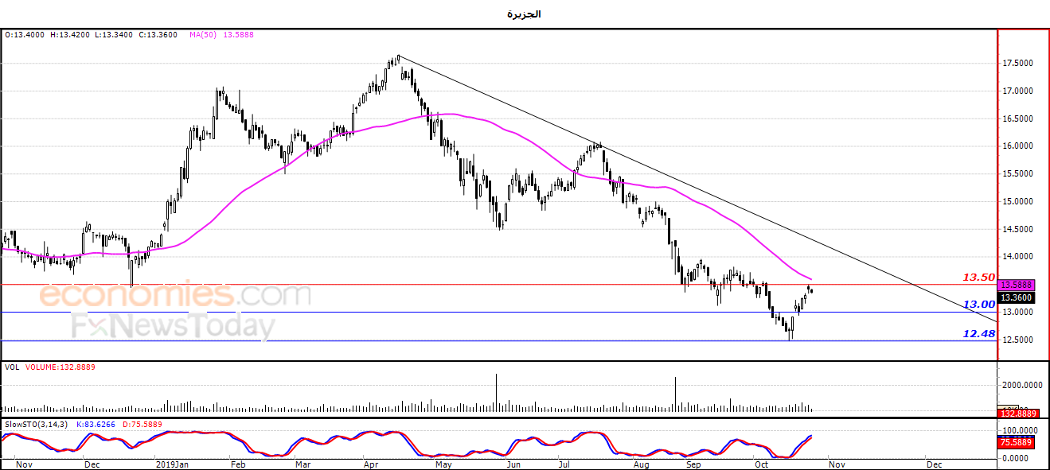Click the tall volume spike bar in late May
The image size is (1050, 470).
pos(497,393)
